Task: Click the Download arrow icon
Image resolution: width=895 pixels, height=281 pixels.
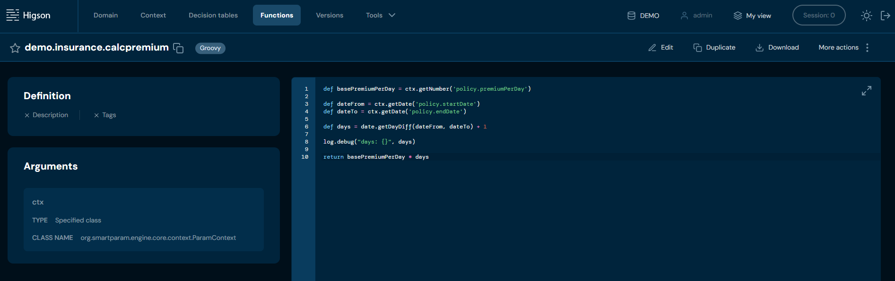Action: pos(759,48)
